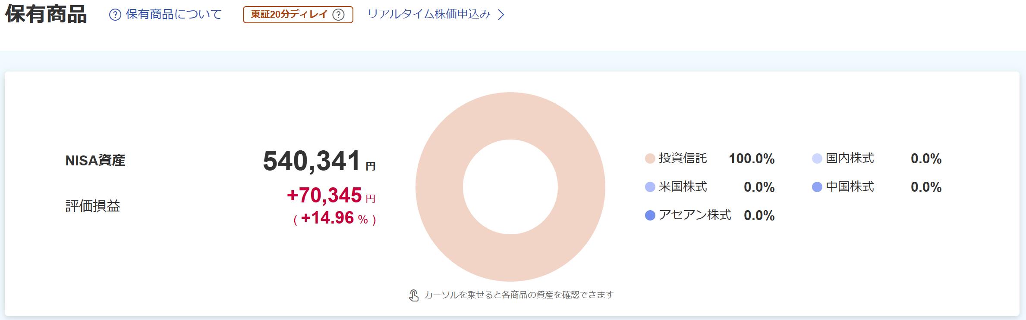Open the 保有商品について link
This screenshot has width=1026, height=320.
point(173,15)
